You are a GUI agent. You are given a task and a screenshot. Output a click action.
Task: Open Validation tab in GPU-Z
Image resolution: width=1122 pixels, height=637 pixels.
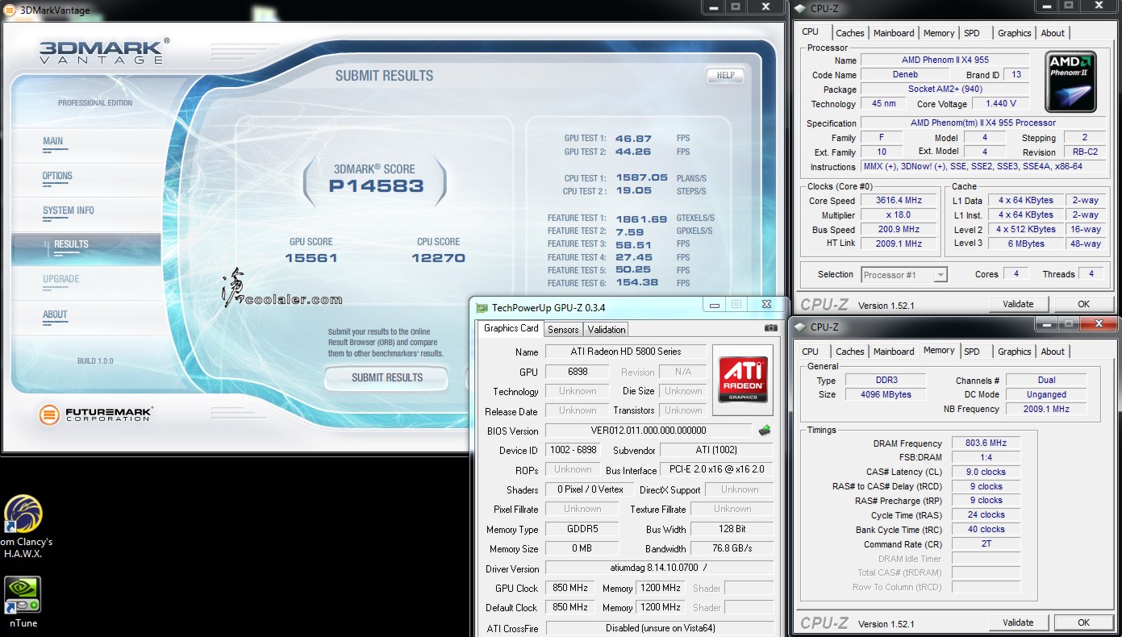tap(607, 329)
